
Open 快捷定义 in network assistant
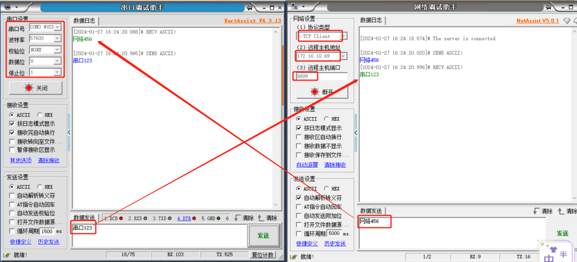pyautogui.click(x=307, y=244)
